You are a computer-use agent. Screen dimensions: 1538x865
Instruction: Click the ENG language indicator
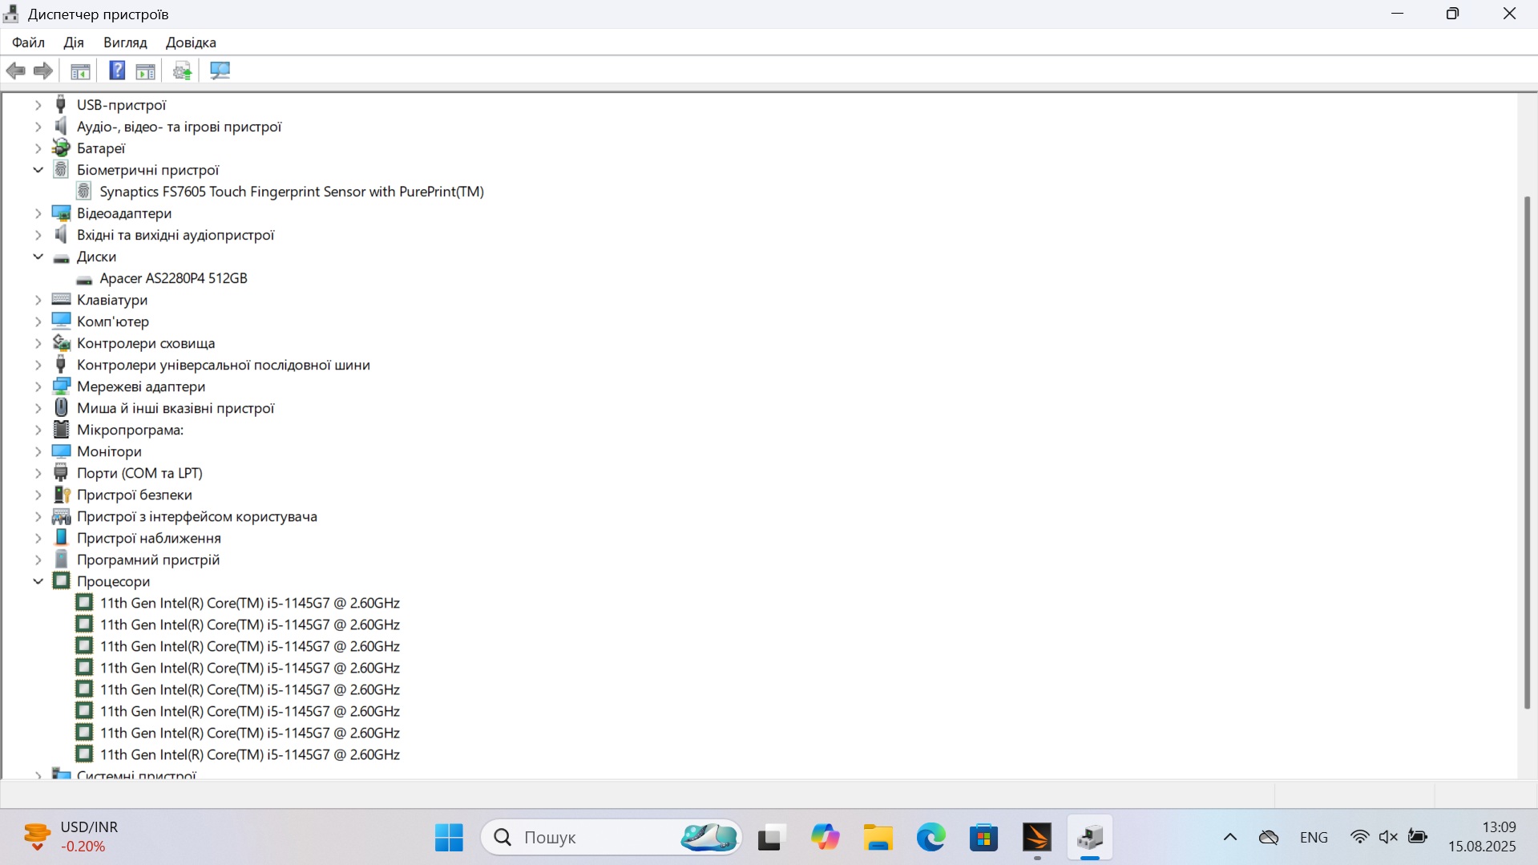point(1314,837)
